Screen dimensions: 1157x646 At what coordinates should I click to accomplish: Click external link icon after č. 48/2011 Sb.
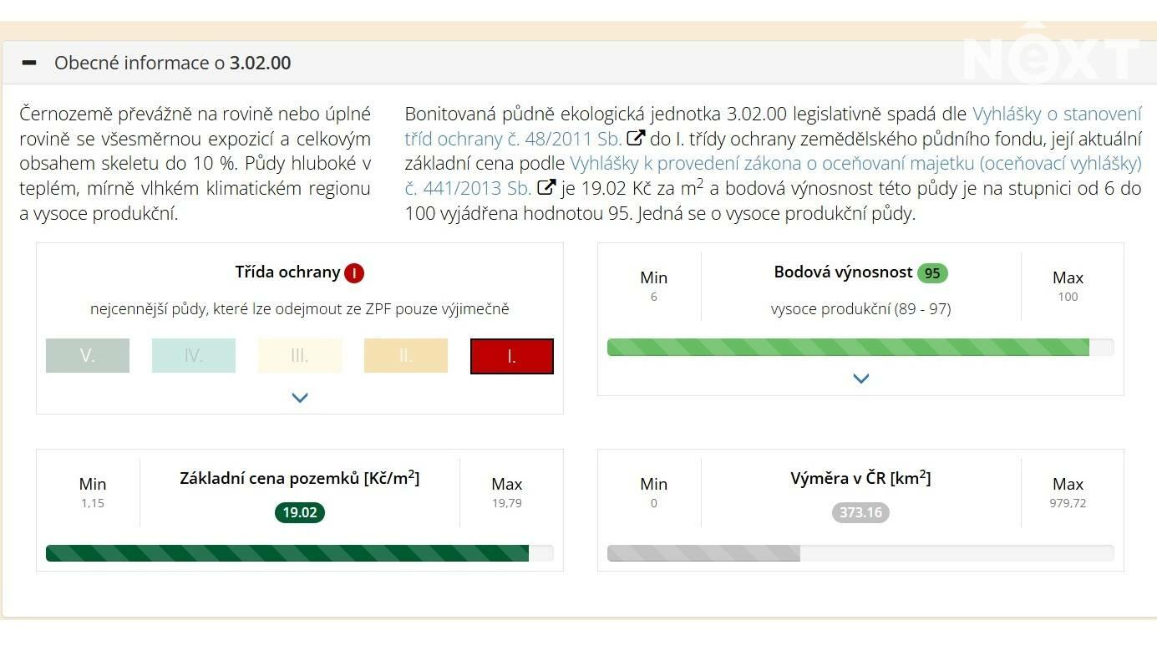636,138
